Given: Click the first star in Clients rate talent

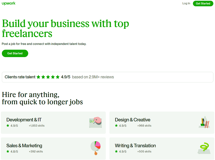Looking at the screenshot, I should [x=38, y=77].
